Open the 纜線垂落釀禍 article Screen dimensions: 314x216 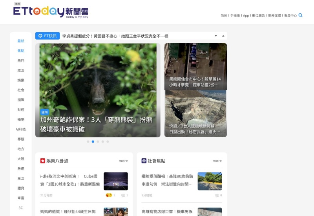pyautogui.click(x=167, y=180)
